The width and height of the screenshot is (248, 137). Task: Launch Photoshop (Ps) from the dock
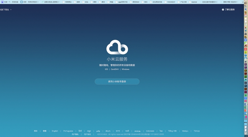click(x=246, y=86)
